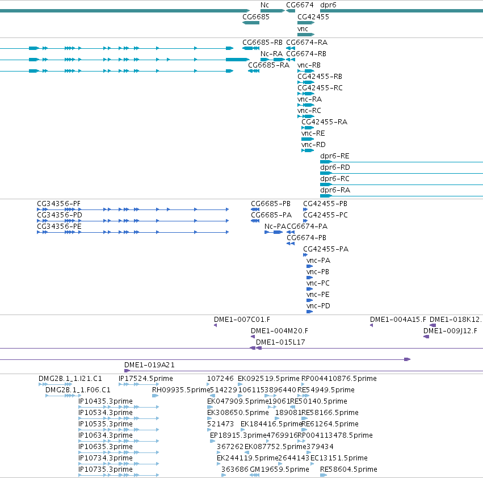483x478 pixels.
Task: Open the vnc-RE transcript label
Action: click(x=313, y=133)
